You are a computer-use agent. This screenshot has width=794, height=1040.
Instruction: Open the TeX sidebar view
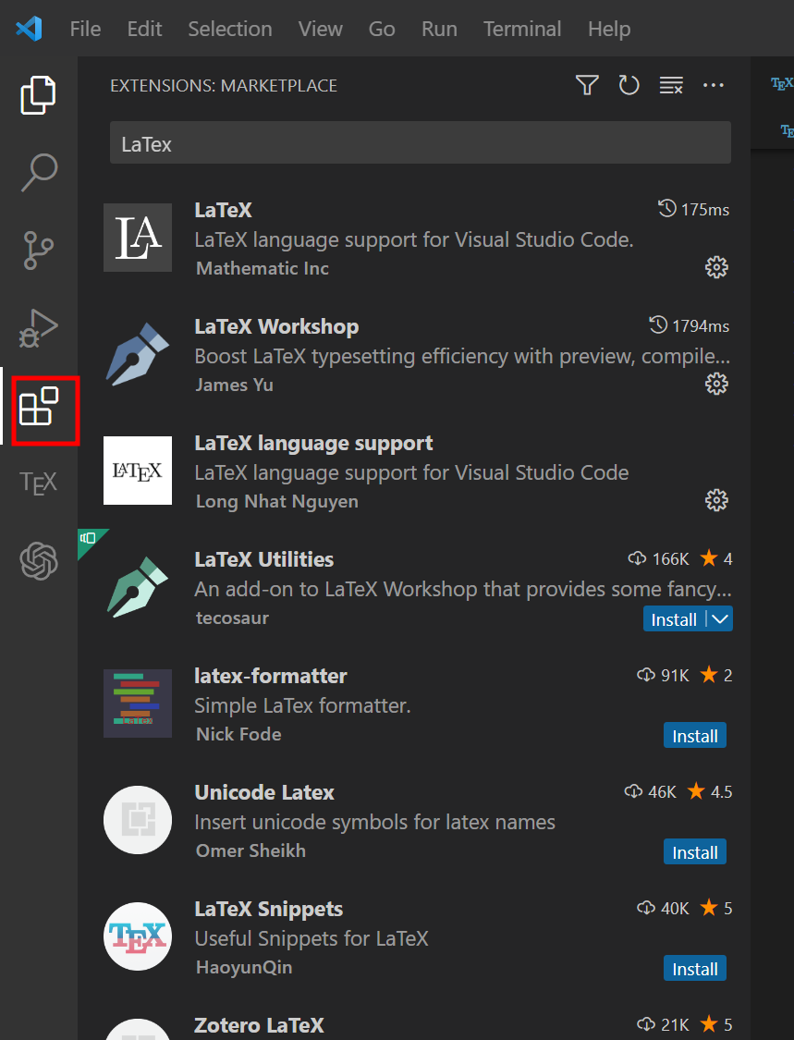(39, 483)
